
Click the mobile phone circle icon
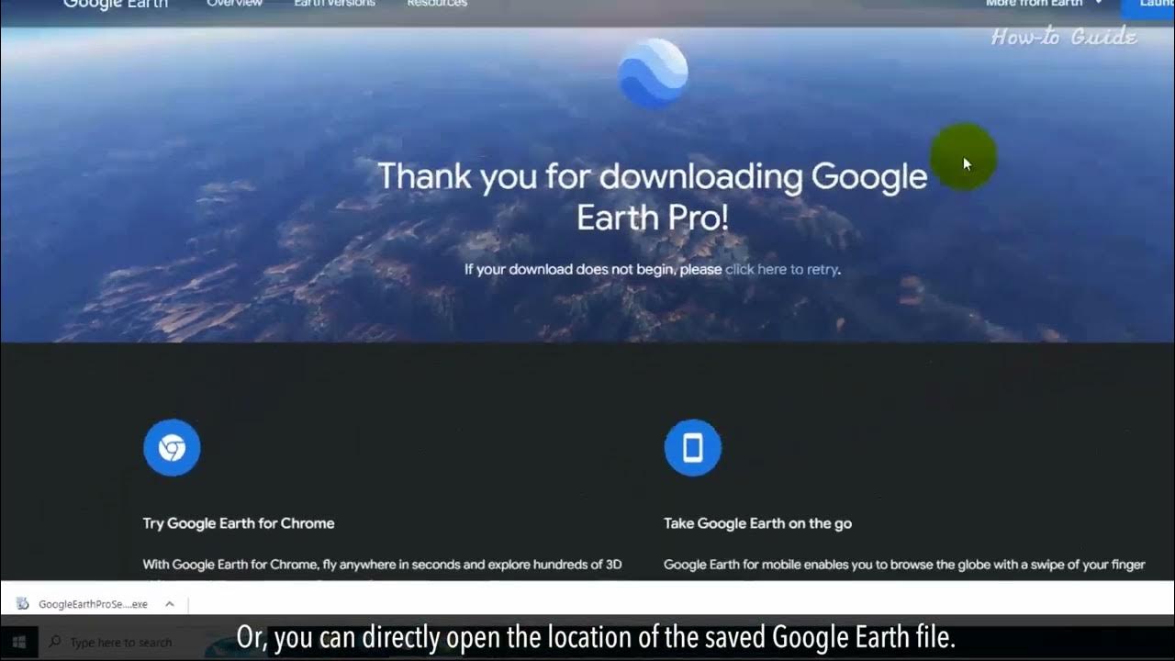point(693,448)
